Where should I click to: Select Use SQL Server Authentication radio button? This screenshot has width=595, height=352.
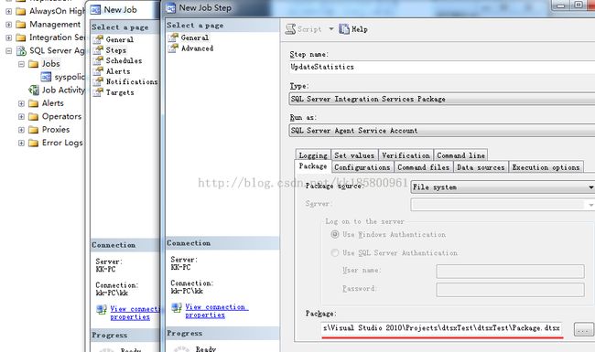point(335,252)
